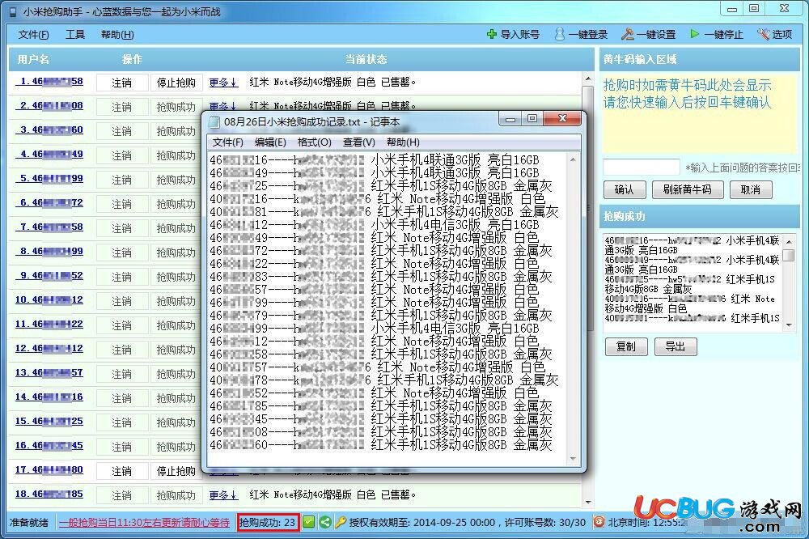The width and height of the screenshot is (809, 539).
Task: Open account link number 7 ending 58
Action: tap(51, 227)
